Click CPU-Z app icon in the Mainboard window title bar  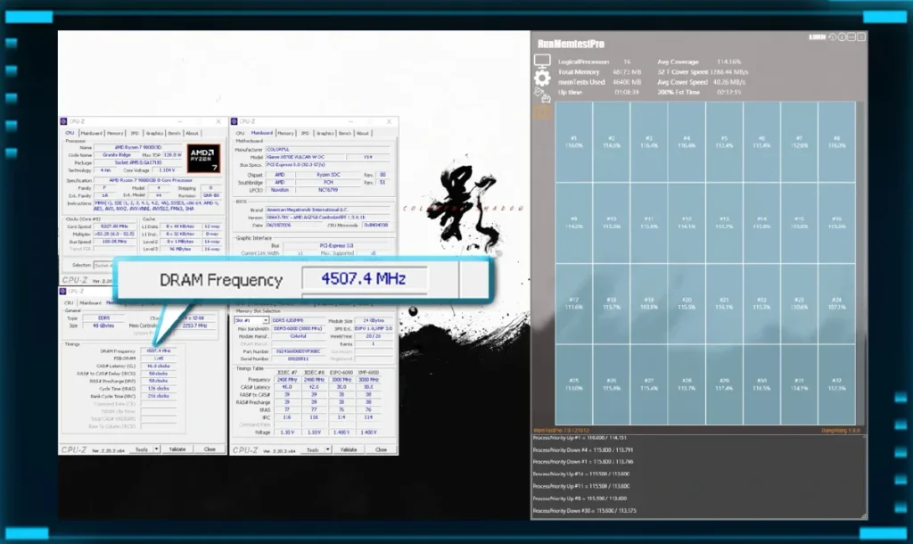pos(234,121)
